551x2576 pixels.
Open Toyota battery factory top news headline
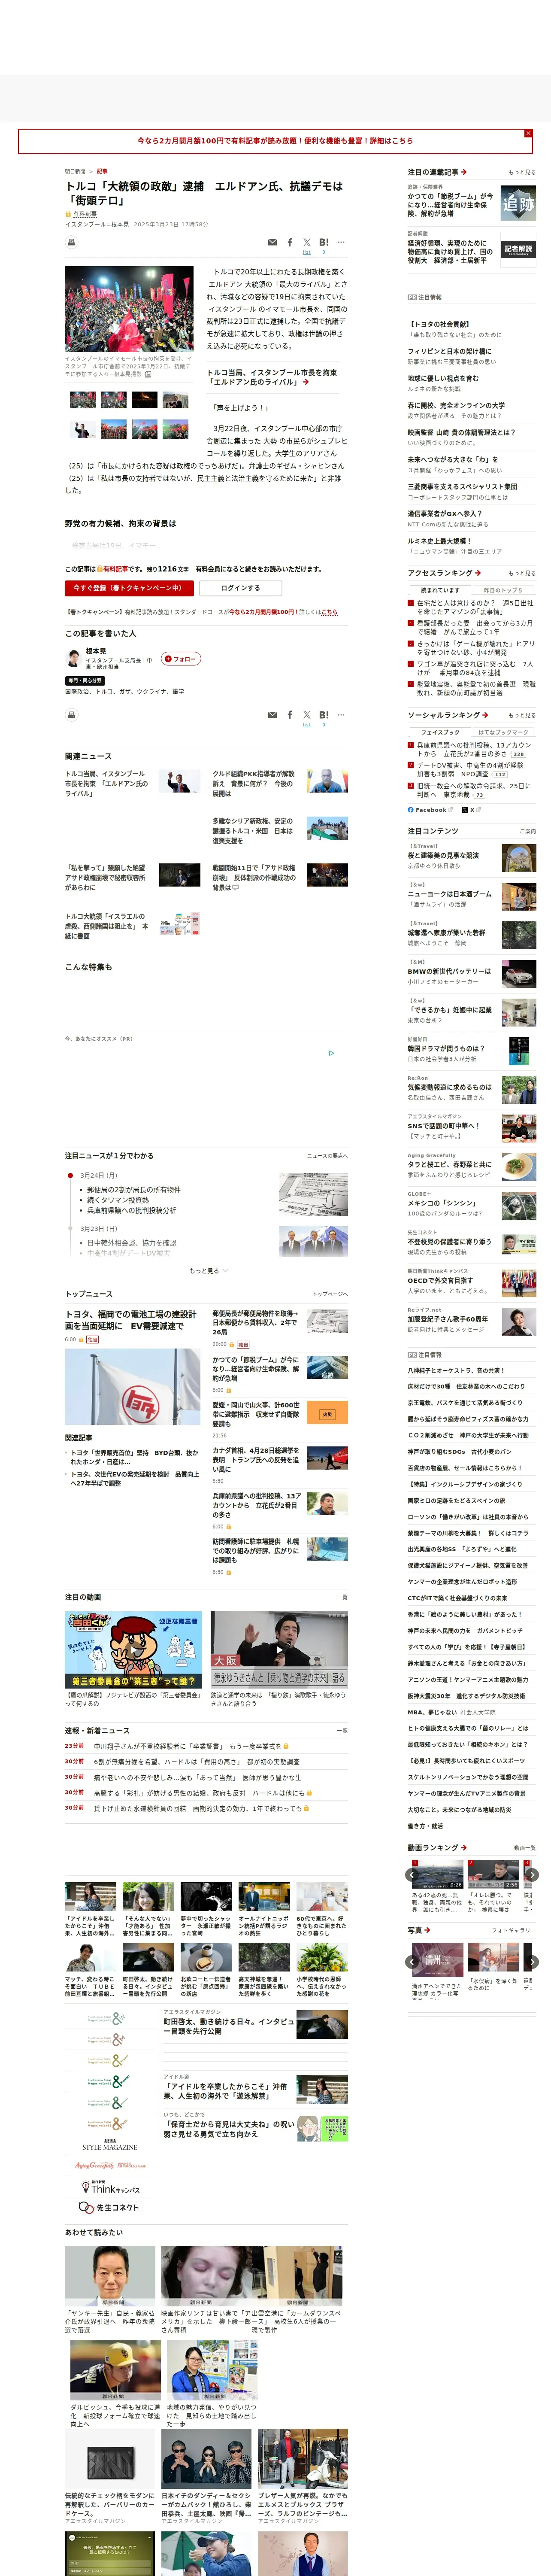pos(131,1320)
